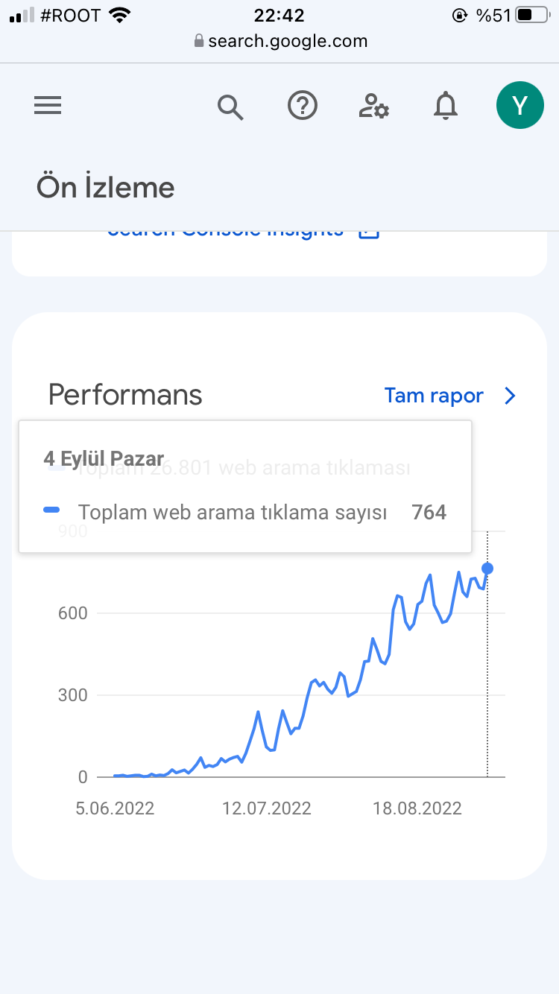Select the highlighted data point on chart
This screenshot has width=559, height=994.
tap(487, 569)
